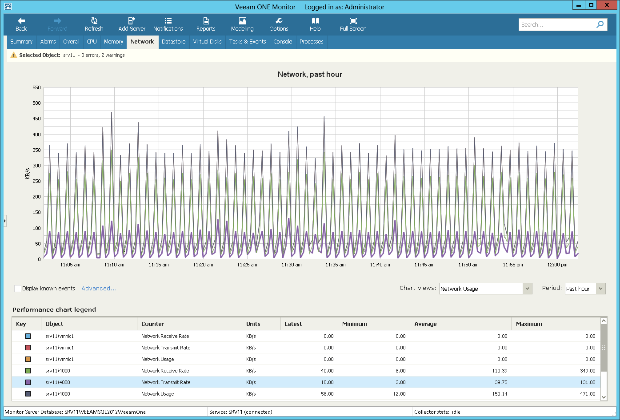Open the Processes tab
620x420 pixels.
pyautogui.click(x=311, y=42)
